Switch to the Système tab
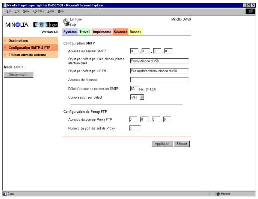 (70, 32)
